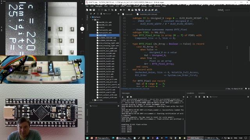Switch to main.adb editor tab
The width and height of the screenshot is (250, 140).
pyautogui.click(x=128, y=14)
